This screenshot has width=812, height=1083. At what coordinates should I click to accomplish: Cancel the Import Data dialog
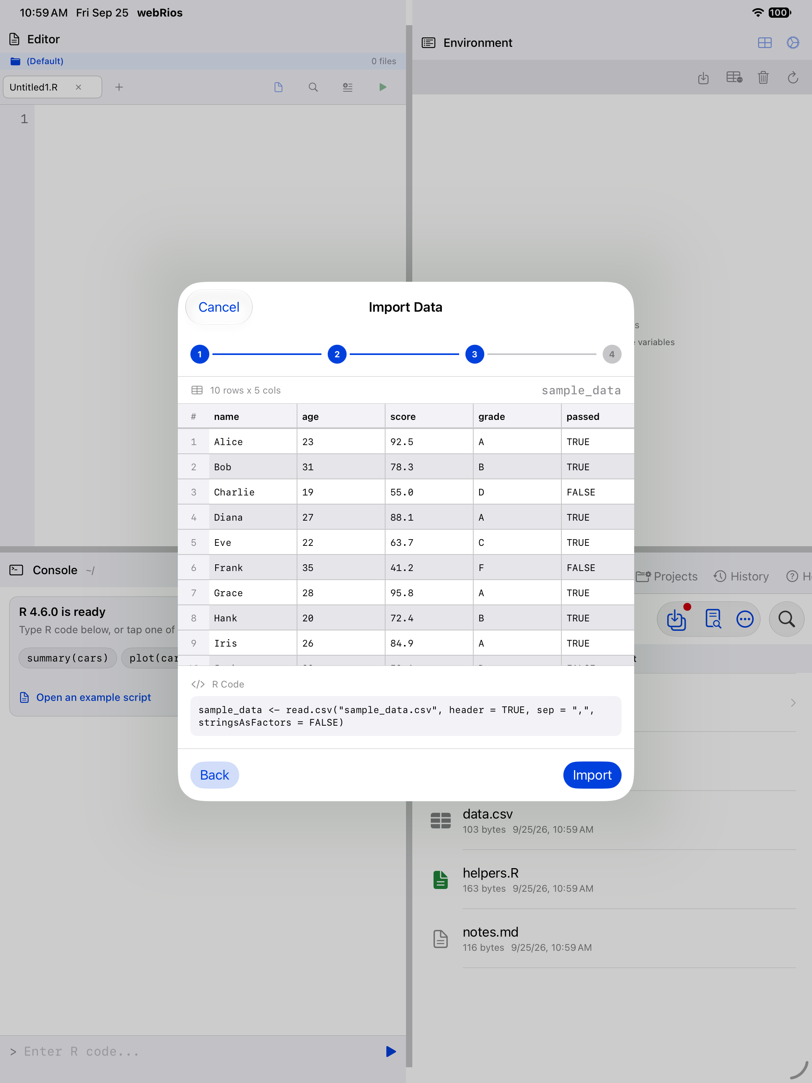219,307
